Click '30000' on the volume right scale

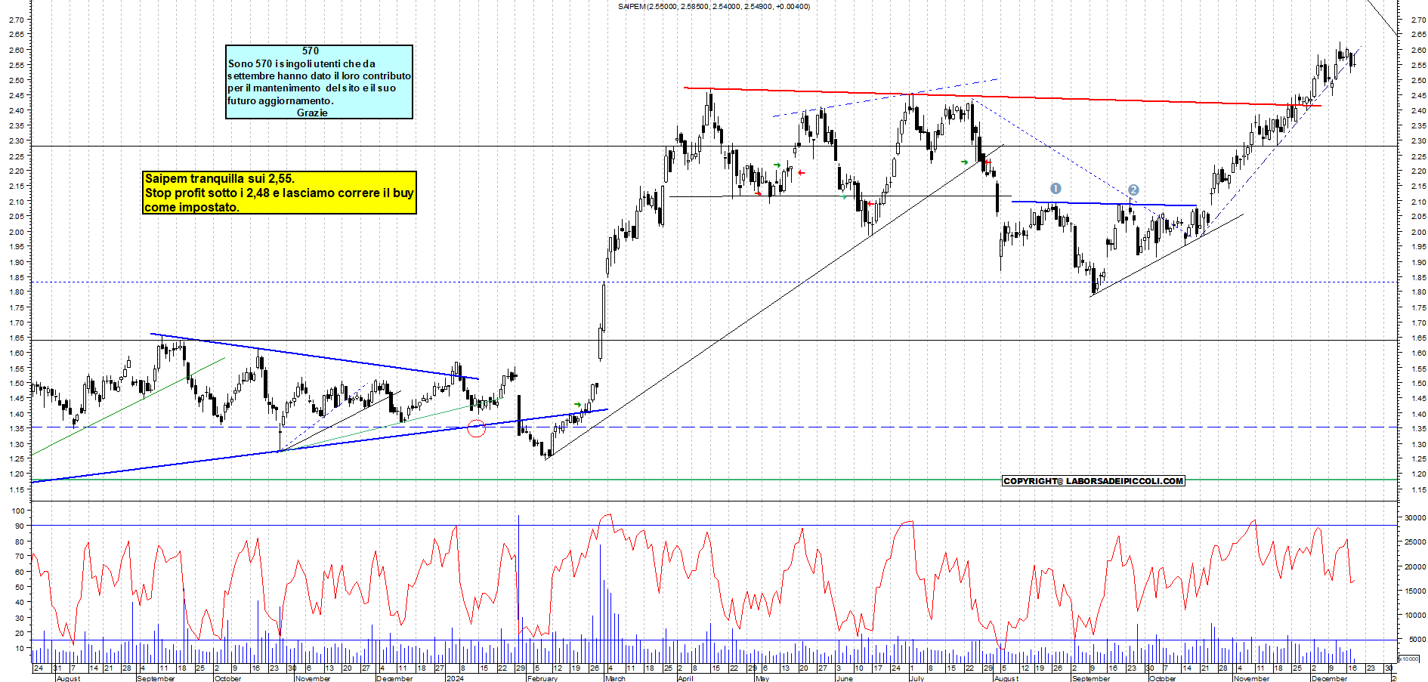point(1415,518)
